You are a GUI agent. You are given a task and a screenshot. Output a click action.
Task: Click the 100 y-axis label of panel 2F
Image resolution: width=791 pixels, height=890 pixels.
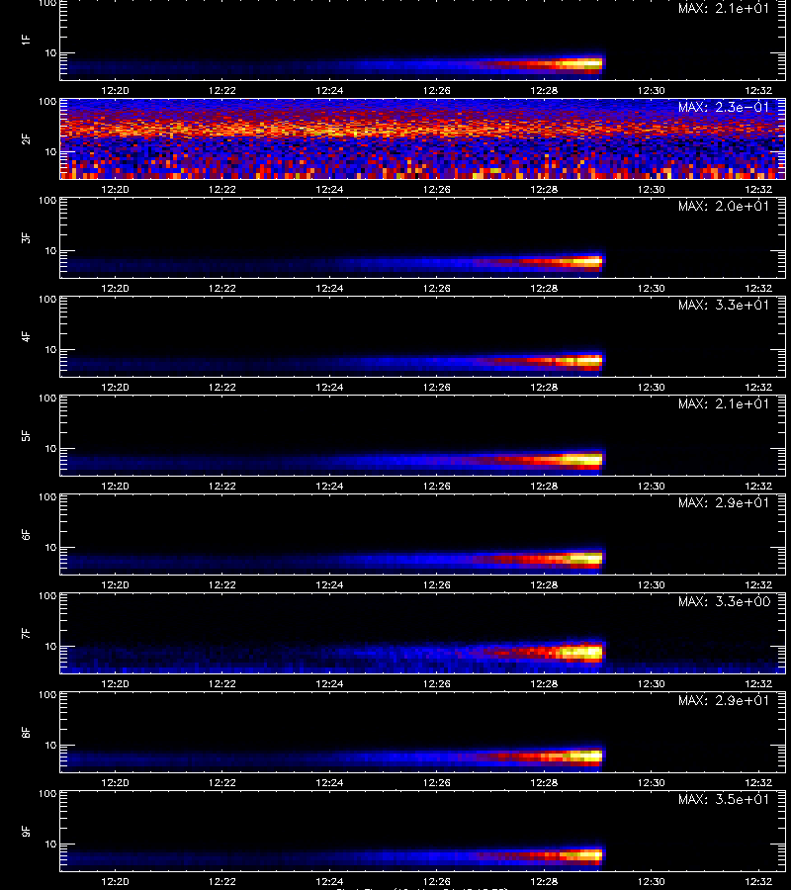coord(47,102)
